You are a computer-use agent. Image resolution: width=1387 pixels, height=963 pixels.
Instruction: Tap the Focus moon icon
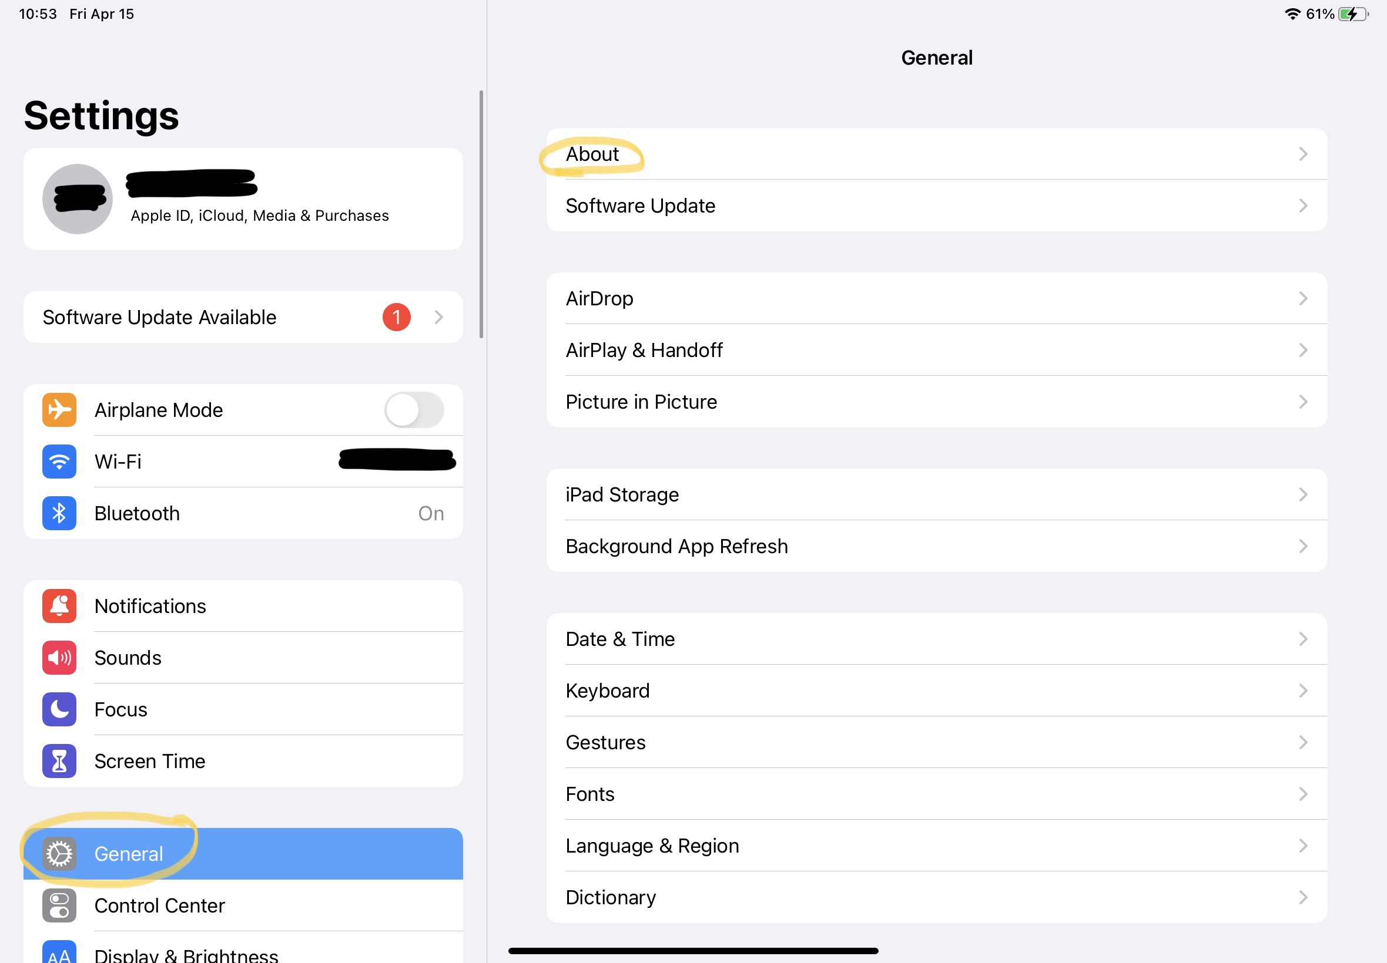click(x=59, y=709)
